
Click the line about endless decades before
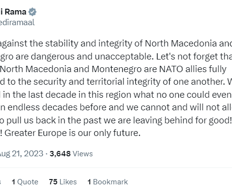tap(116, 107)
